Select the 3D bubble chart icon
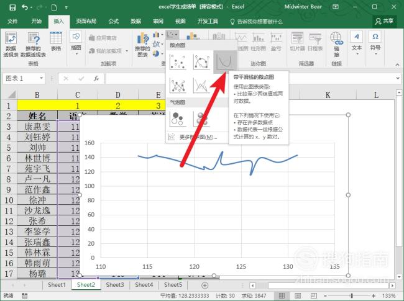Screen dimensions: 404x301 201,119
